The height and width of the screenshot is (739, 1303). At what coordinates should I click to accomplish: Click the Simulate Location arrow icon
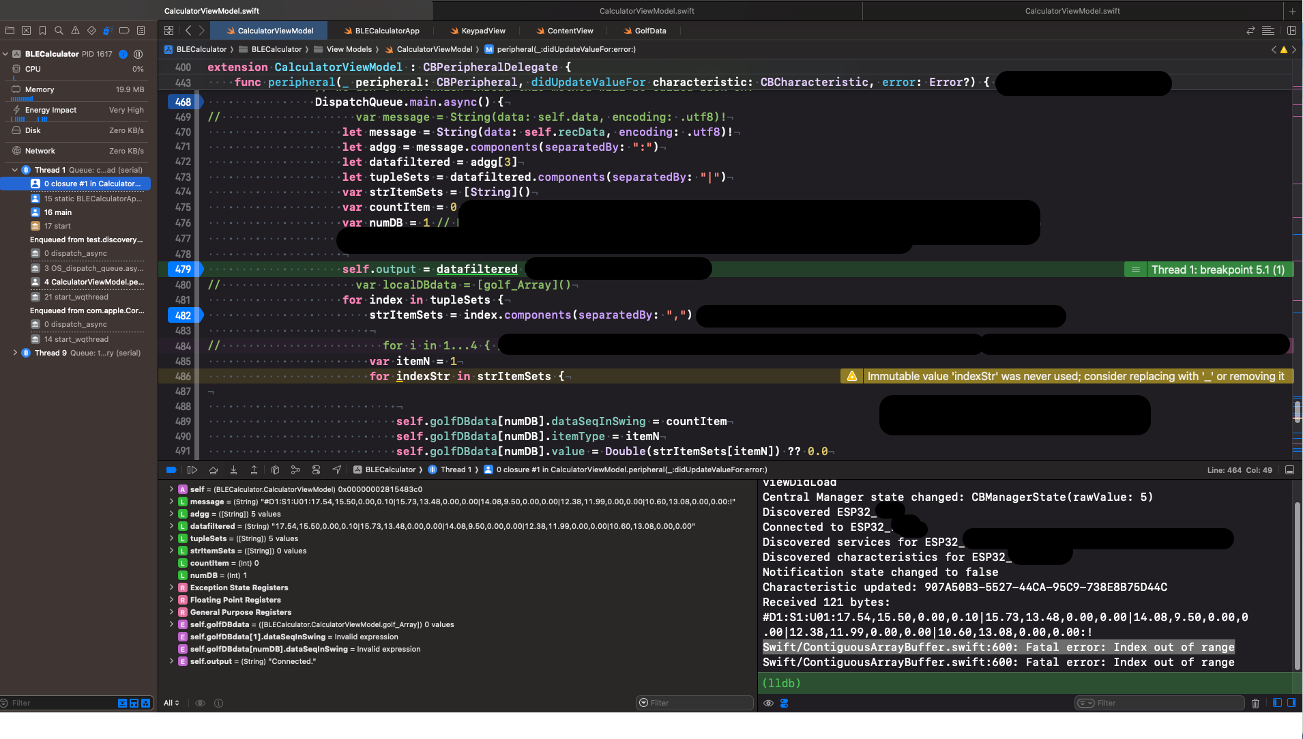tap(336, 469)
